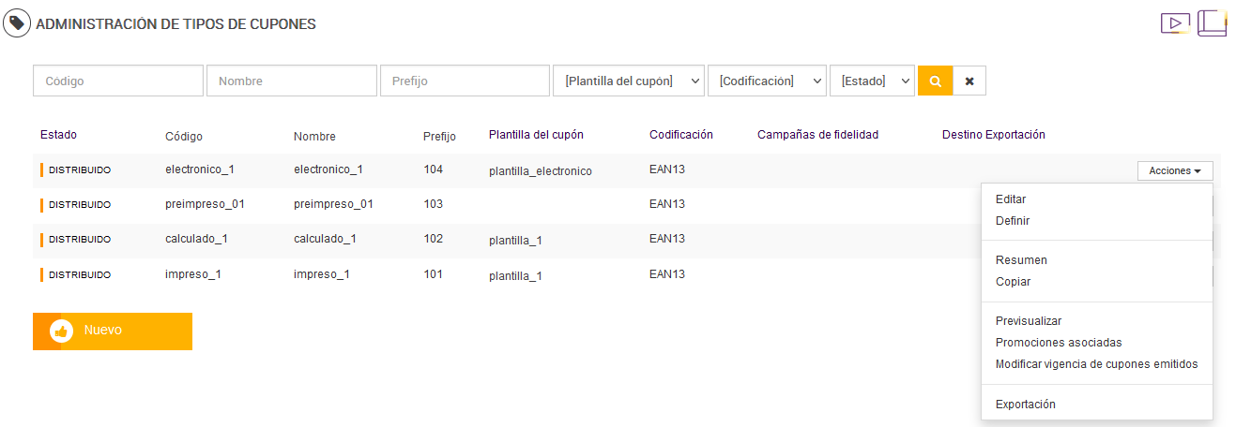Choose Copiar in the actions menu
This screenshot has height=427, width=1236.
coord(1013,282)
